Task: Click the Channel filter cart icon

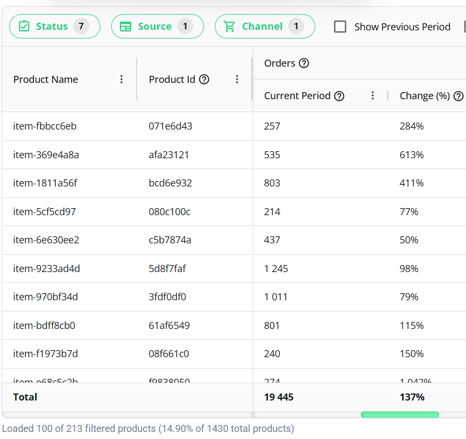Action: pos(229,27)
